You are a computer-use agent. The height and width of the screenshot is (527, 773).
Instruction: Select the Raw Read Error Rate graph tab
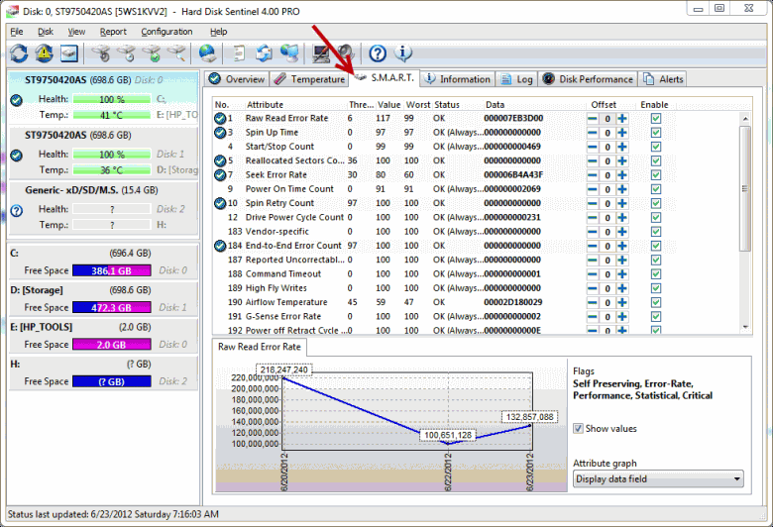tap(260, 347)
